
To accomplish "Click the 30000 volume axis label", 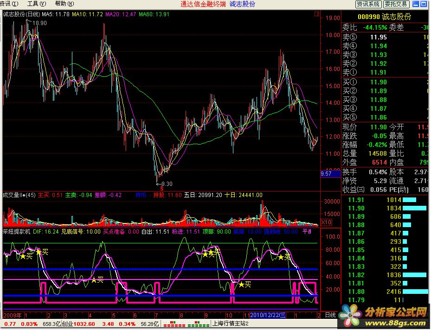I will click(332, 201).
